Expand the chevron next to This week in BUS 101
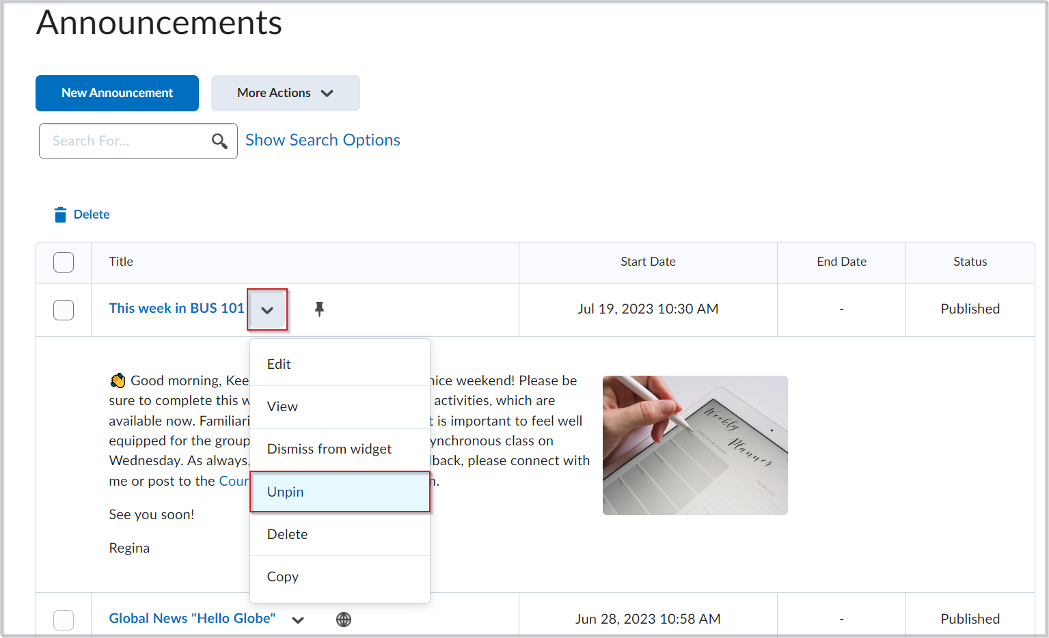 [267, 309]
